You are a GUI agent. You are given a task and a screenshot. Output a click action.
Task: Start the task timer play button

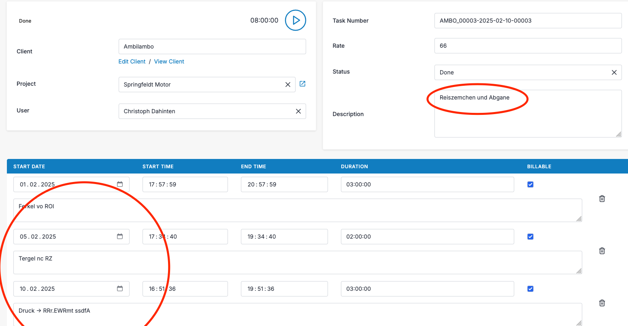click(x=295, y=20)
